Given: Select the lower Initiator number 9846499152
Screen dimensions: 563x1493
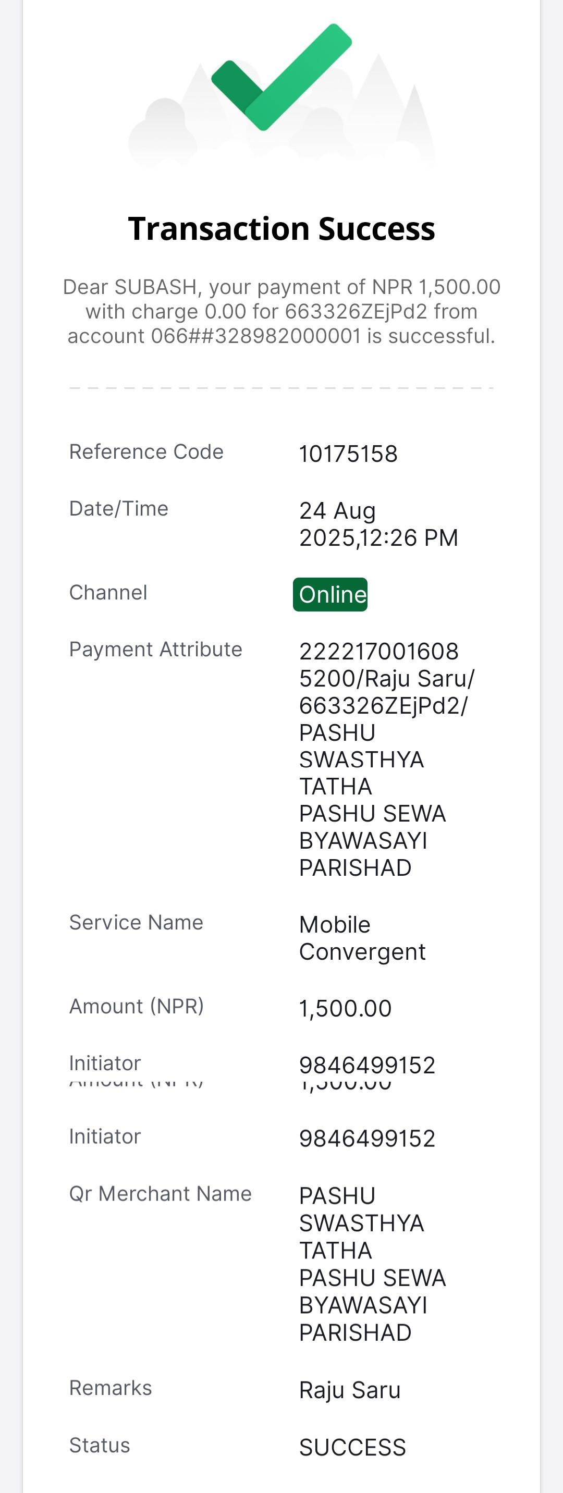Looking at the screenshot, I should click(x=367, y=1139).
